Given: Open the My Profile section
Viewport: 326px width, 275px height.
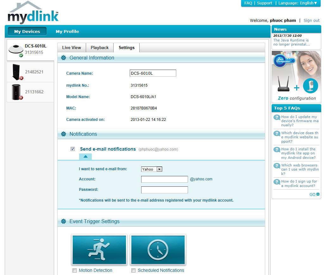Looking at the screenshot, I should click(67, 32).
